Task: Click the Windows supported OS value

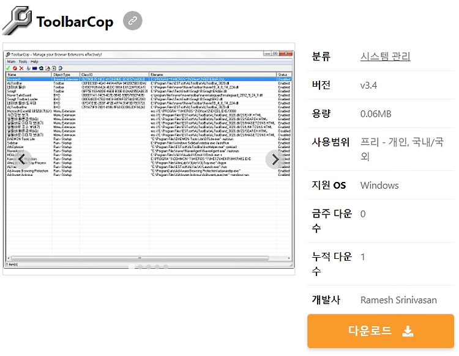Action: tap(379, 186)
